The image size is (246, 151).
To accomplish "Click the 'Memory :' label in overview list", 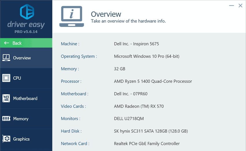I will (70, 69).
